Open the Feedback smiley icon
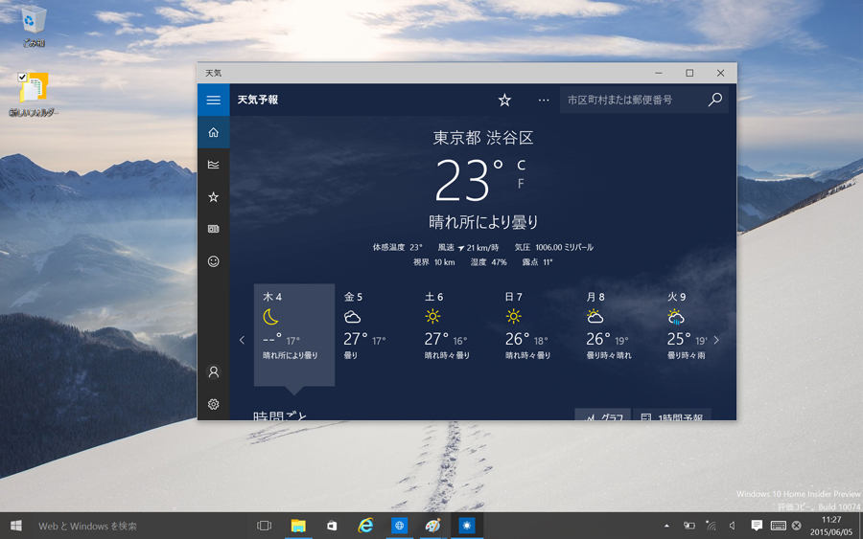This screenshot has width=863, height=539. coord(214,261)
